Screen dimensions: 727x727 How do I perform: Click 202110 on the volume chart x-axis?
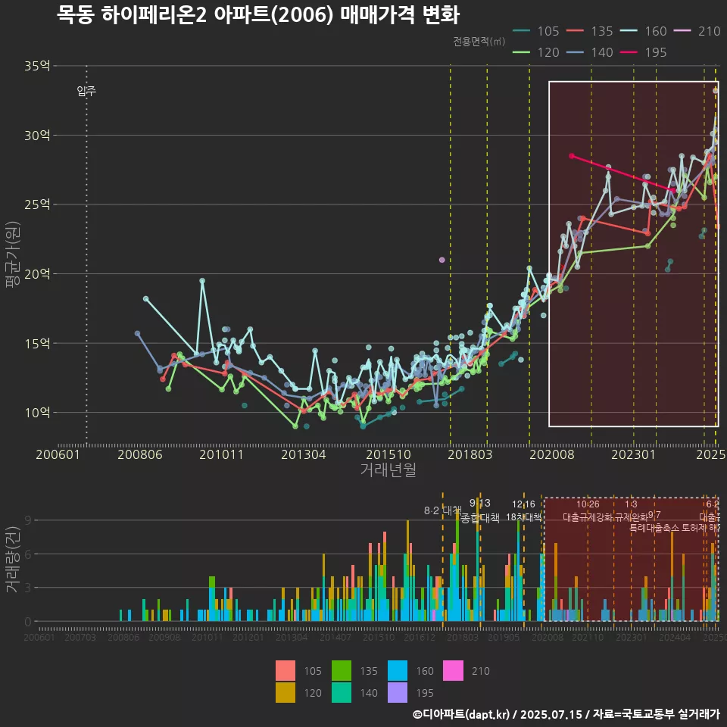(588, 638)
